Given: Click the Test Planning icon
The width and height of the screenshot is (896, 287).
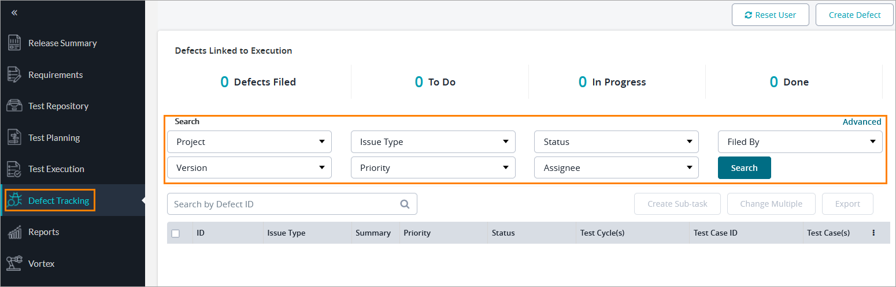Looking at the screenshot, I should (x=14, y=138).
